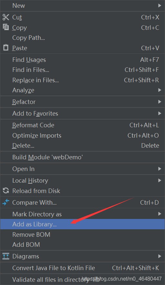Image resolution: width=165 pixels, height=285 pixels.
Task: Click the copy icon beside Copy
Action: click(x=6, y=27)
